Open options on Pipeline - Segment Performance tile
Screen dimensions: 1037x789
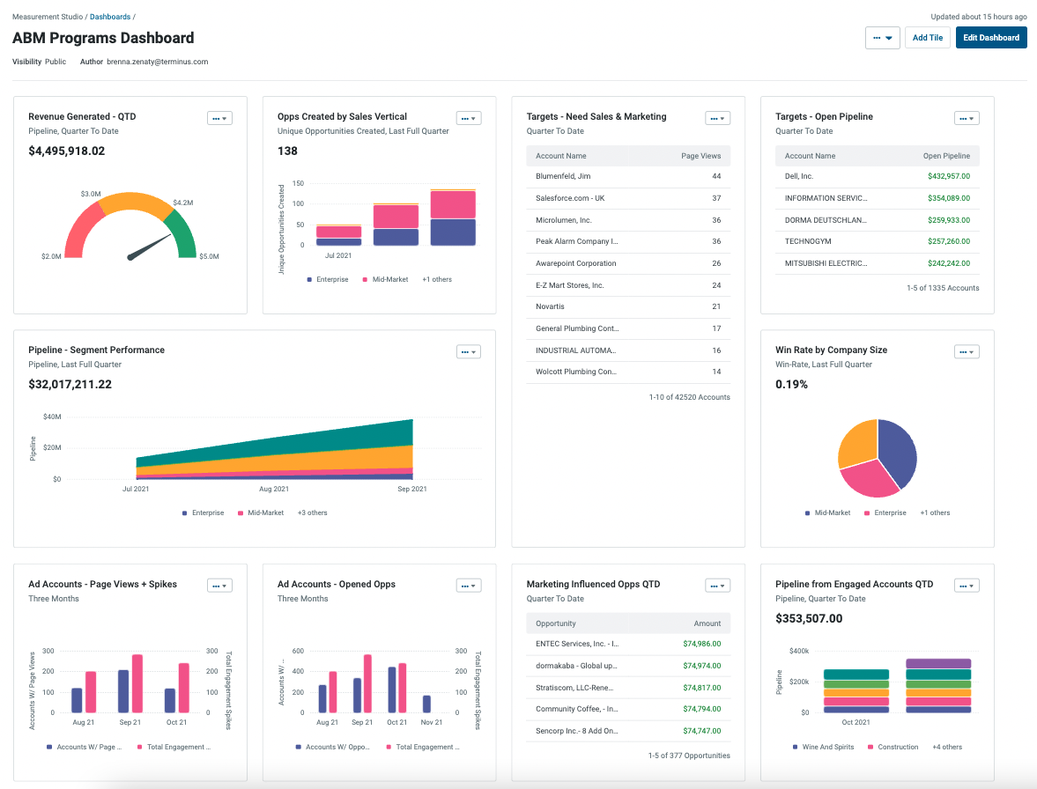[x=466, y=350]
